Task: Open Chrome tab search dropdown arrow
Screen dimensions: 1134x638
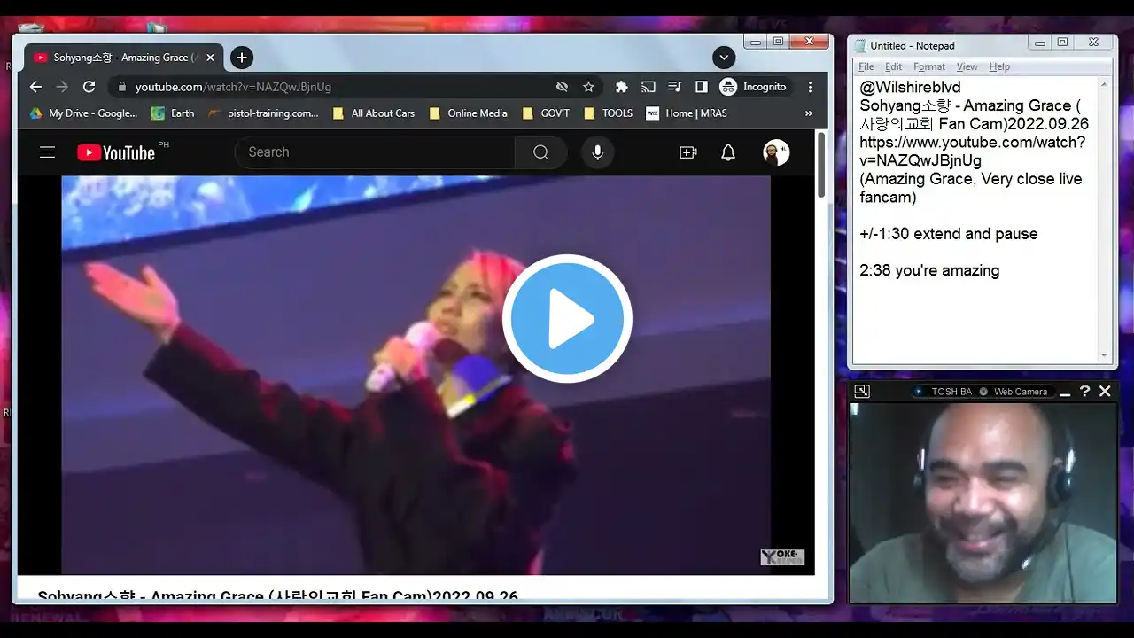Action: pos(724,58)
